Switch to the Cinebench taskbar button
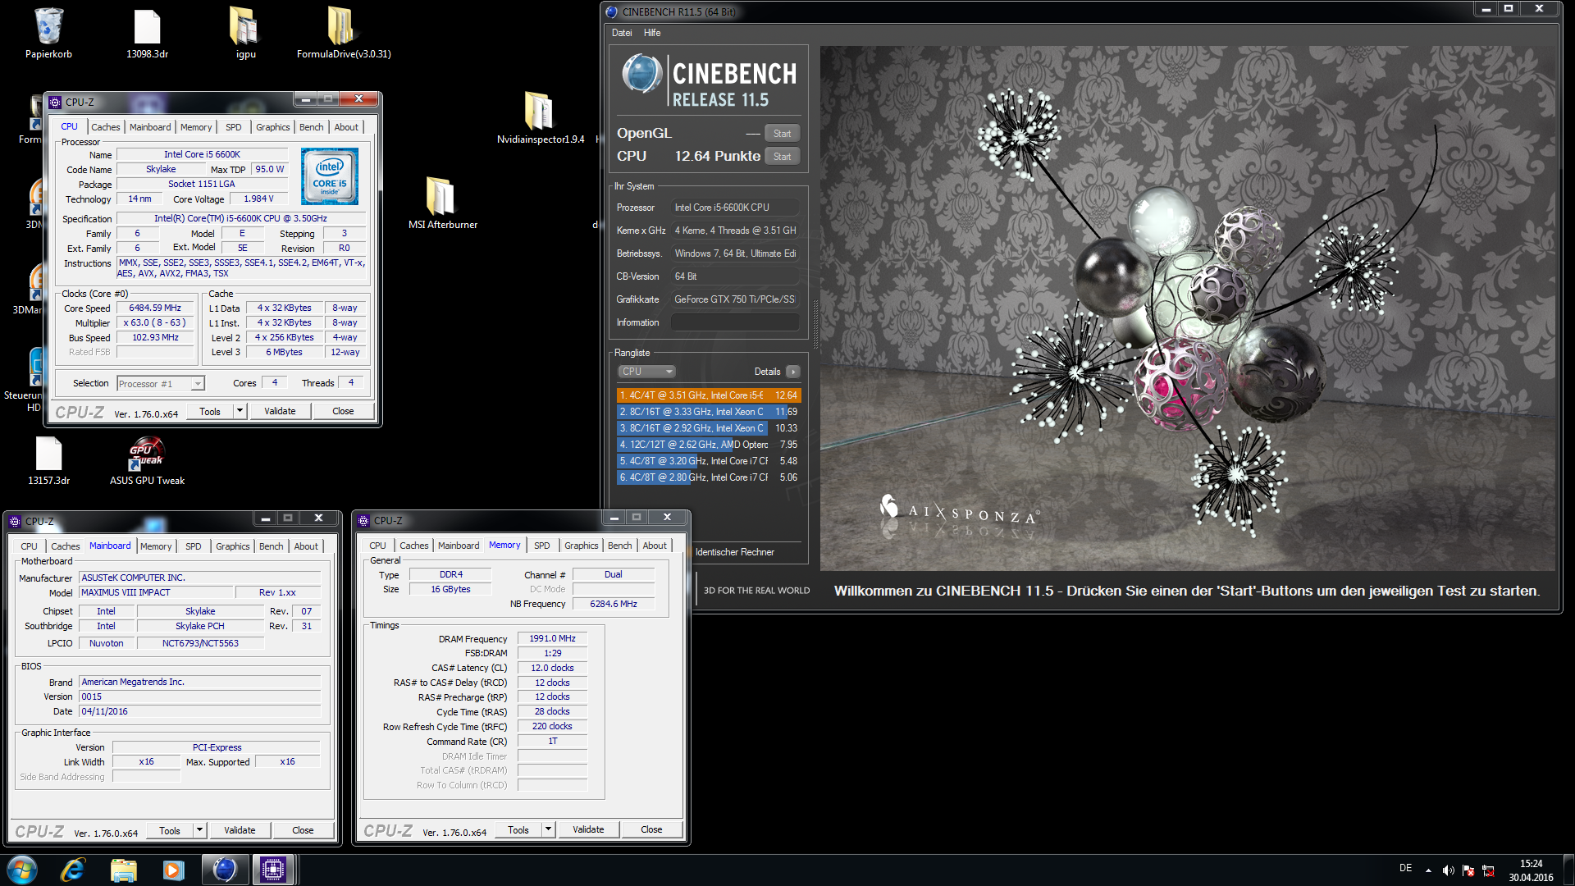The image size is (1575, 886). pos(224,870)
